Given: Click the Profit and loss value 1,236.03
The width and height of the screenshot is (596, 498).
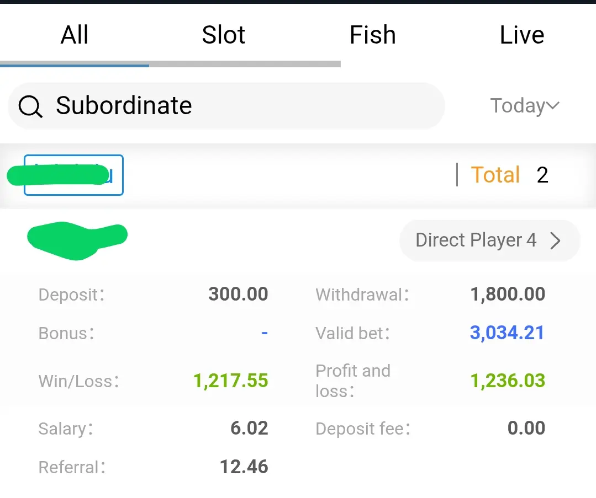Looking at the screenshot, I should 508,381.
